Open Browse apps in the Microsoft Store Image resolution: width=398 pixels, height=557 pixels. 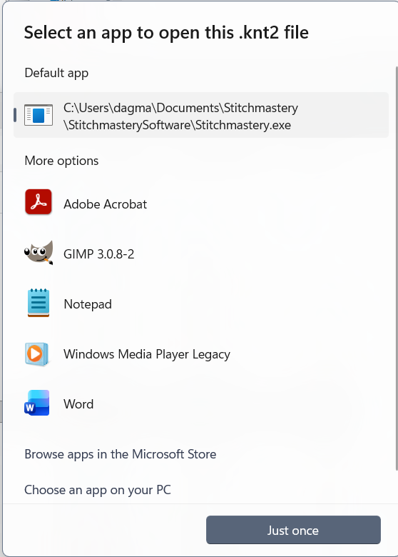tap(121, 454)
